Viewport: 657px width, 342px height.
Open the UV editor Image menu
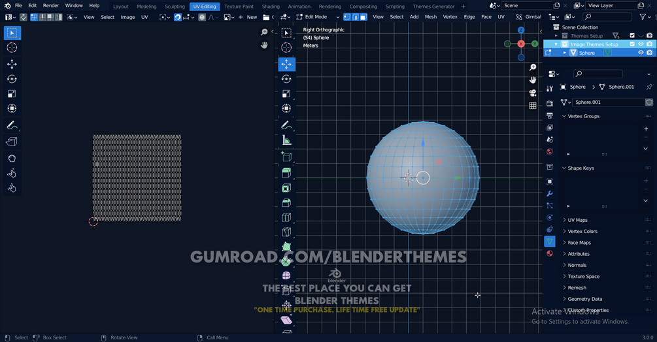coord(127,17)
